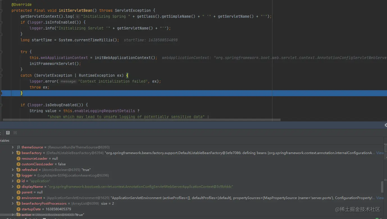Click the greyed-out trace stream chain icon

(x=15, y=133)
